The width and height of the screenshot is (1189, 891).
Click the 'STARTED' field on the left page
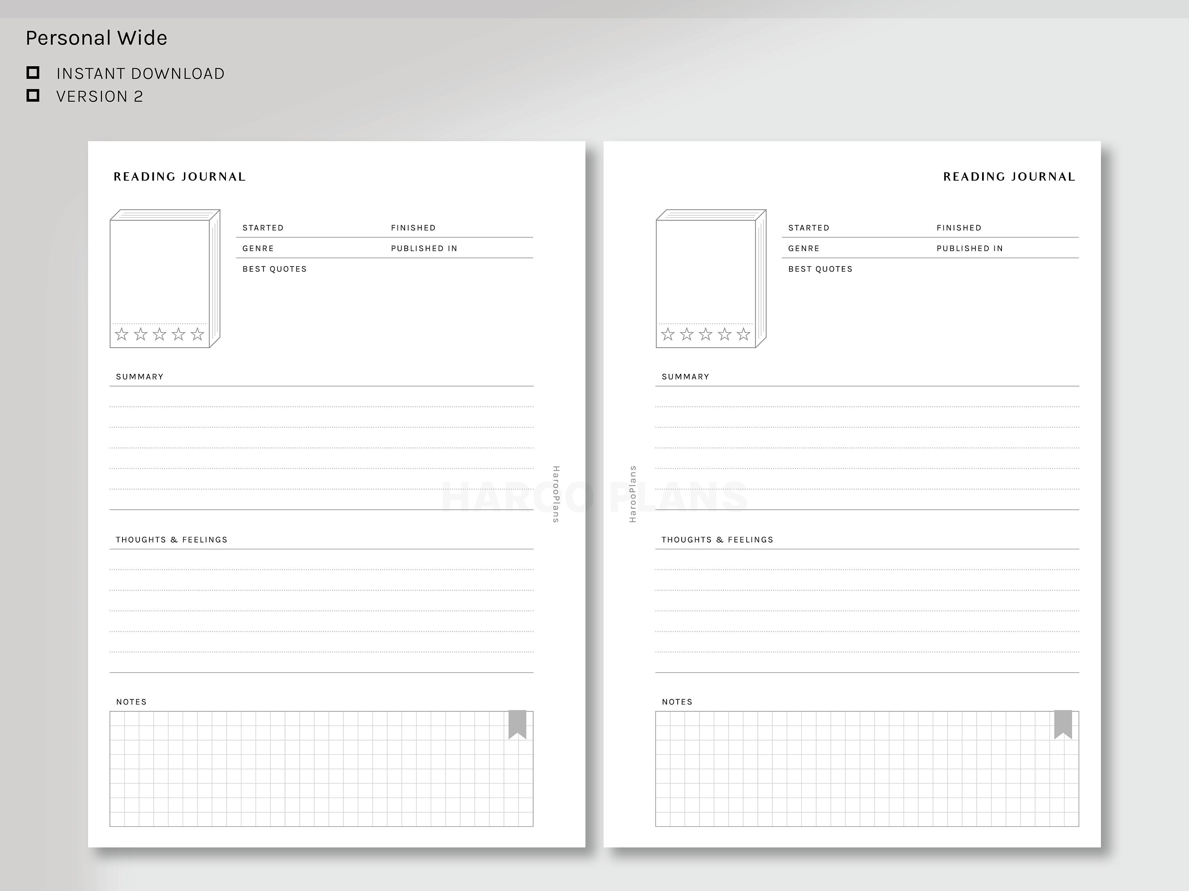[311, 228]
